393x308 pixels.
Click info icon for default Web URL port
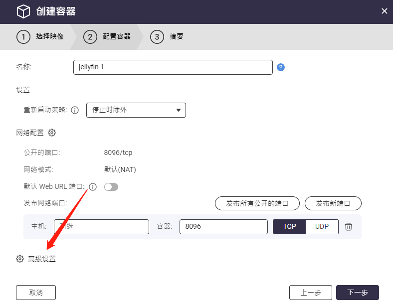pos(93,187)
